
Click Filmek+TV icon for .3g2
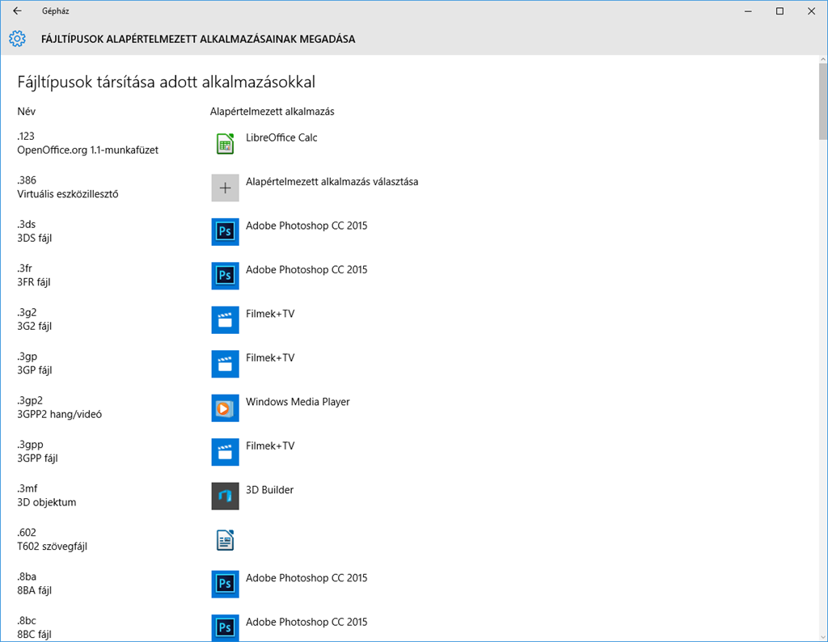pos(225,320)
